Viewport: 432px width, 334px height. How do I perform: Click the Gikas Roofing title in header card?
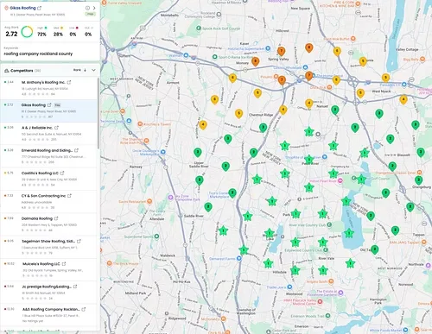tap(22, 8)
